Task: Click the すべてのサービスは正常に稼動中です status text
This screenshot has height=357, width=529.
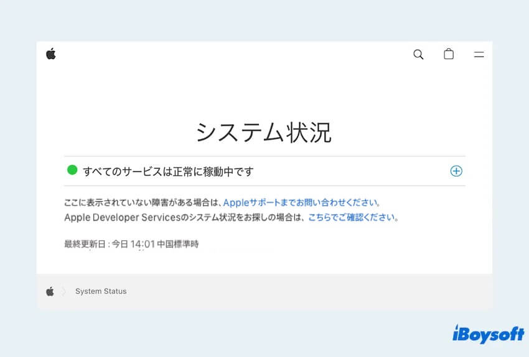Action: (x=168, y=171)
